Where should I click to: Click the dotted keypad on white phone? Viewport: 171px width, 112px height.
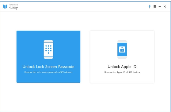48,49
